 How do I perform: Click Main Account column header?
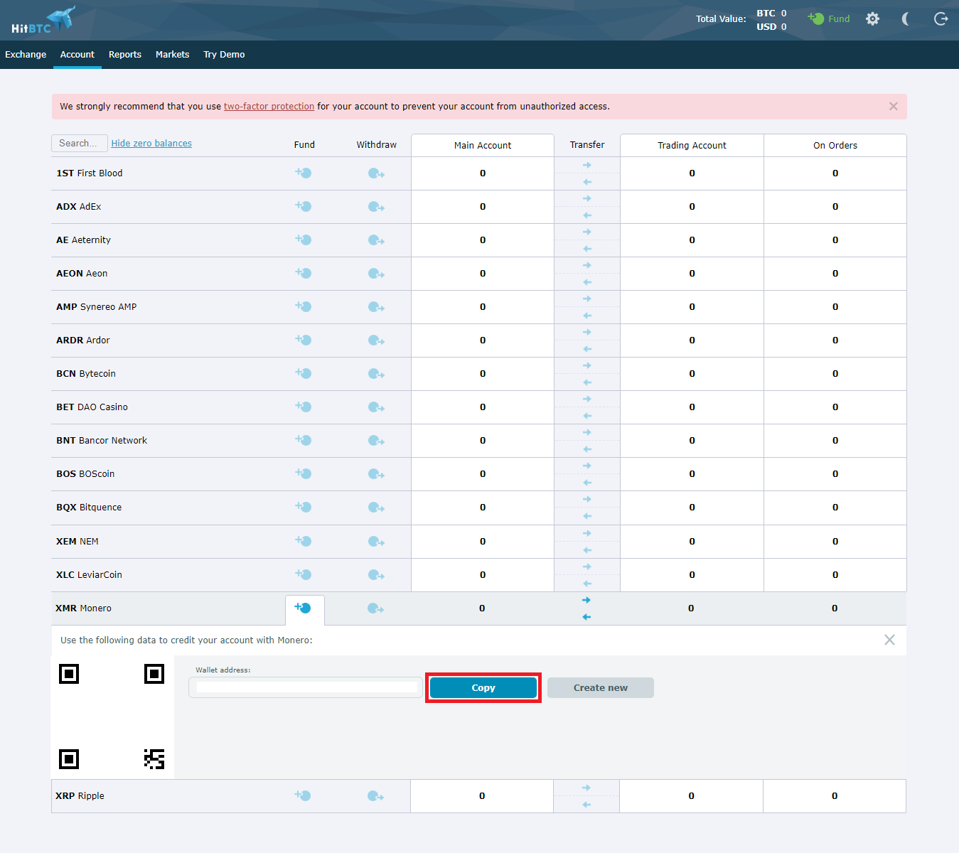483,146
